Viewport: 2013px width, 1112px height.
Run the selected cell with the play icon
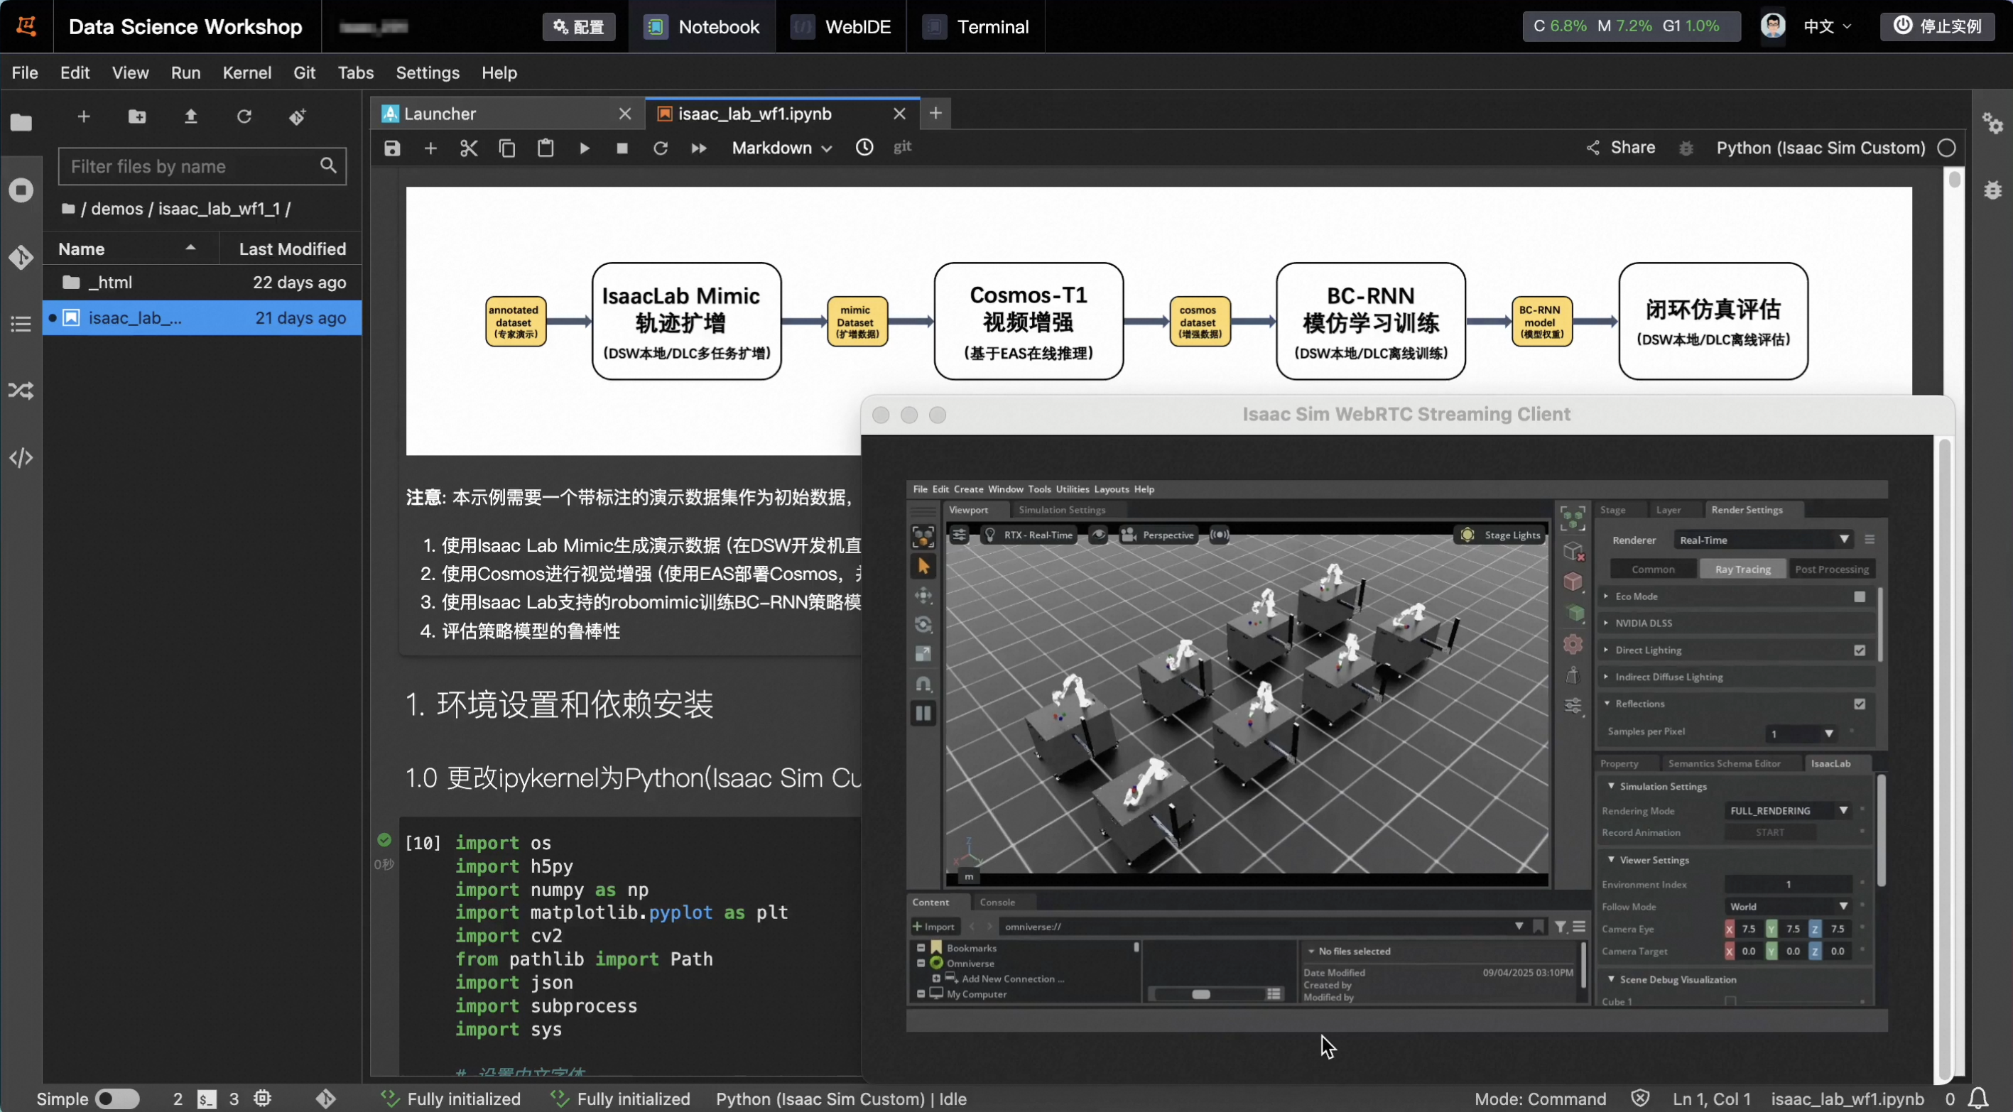[x=584, y=148]
